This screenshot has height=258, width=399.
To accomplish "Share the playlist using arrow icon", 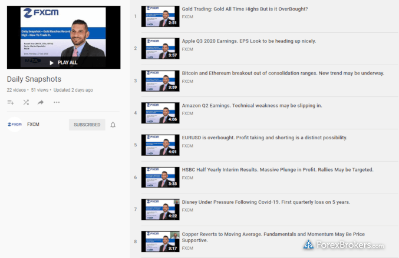I will (41, 102).
